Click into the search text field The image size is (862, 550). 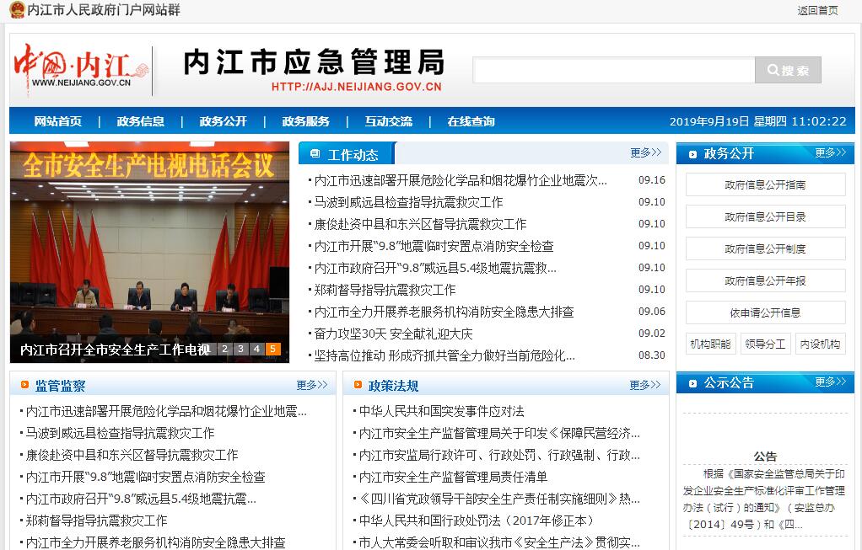coord(613,70)
